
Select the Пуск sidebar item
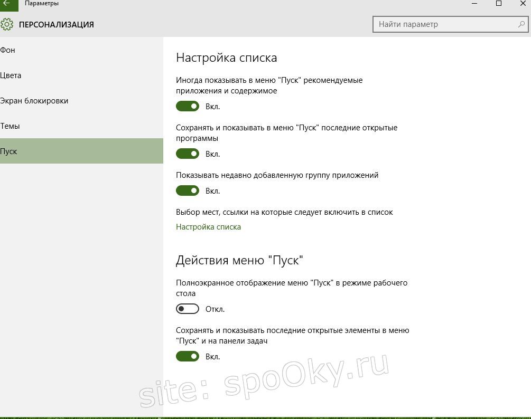[9, 151]
